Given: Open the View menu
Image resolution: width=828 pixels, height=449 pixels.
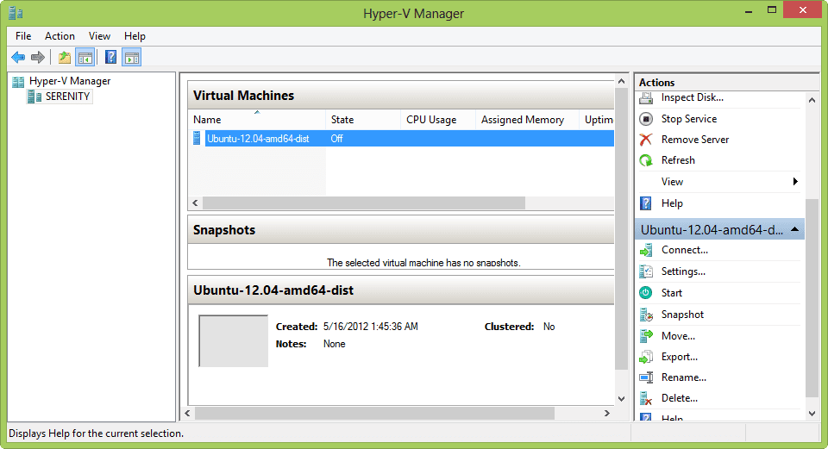Looking at the screenshot, I should point(99,36).
